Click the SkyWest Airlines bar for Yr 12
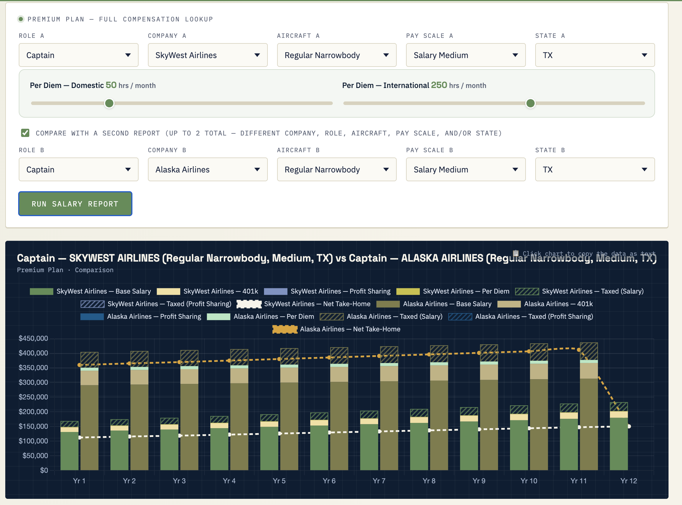682x505 pixels. coord(619,437)
